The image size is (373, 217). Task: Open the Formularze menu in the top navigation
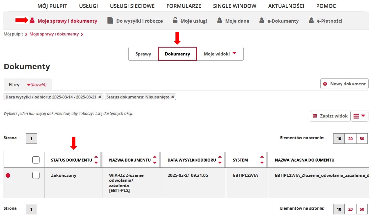point(184,6)
